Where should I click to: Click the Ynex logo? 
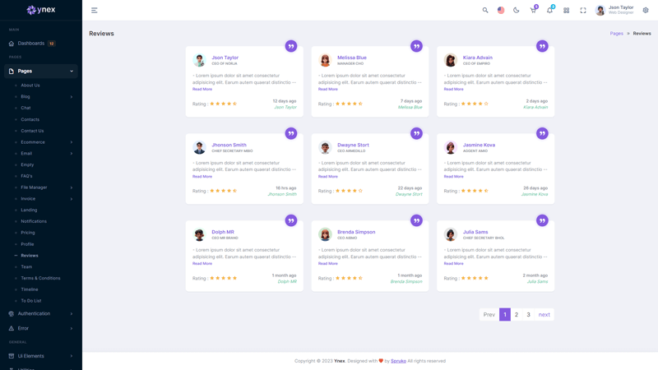[41, 10]
